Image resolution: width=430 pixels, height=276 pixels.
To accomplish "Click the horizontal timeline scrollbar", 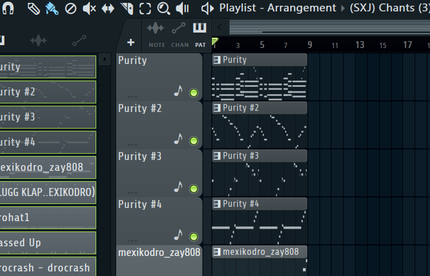I will pyautogui.click(x=329, y=27).
